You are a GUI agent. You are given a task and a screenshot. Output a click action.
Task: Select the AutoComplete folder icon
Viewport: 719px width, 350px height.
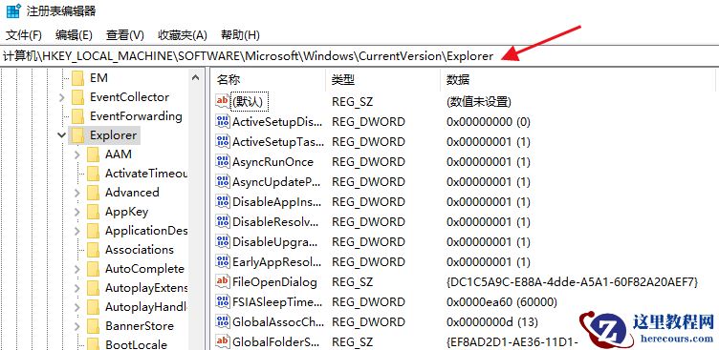(x=93, y=269)
